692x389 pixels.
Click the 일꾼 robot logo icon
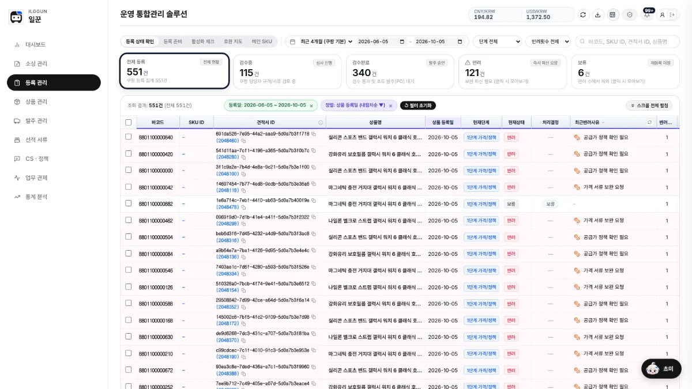tap(16, 17)
